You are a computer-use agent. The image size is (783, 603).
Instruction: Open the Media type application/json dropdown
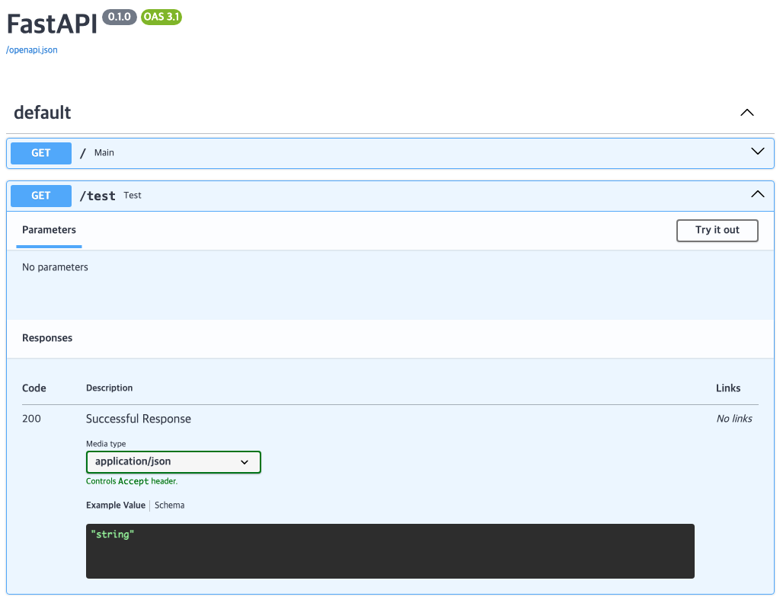coord(173,461)
